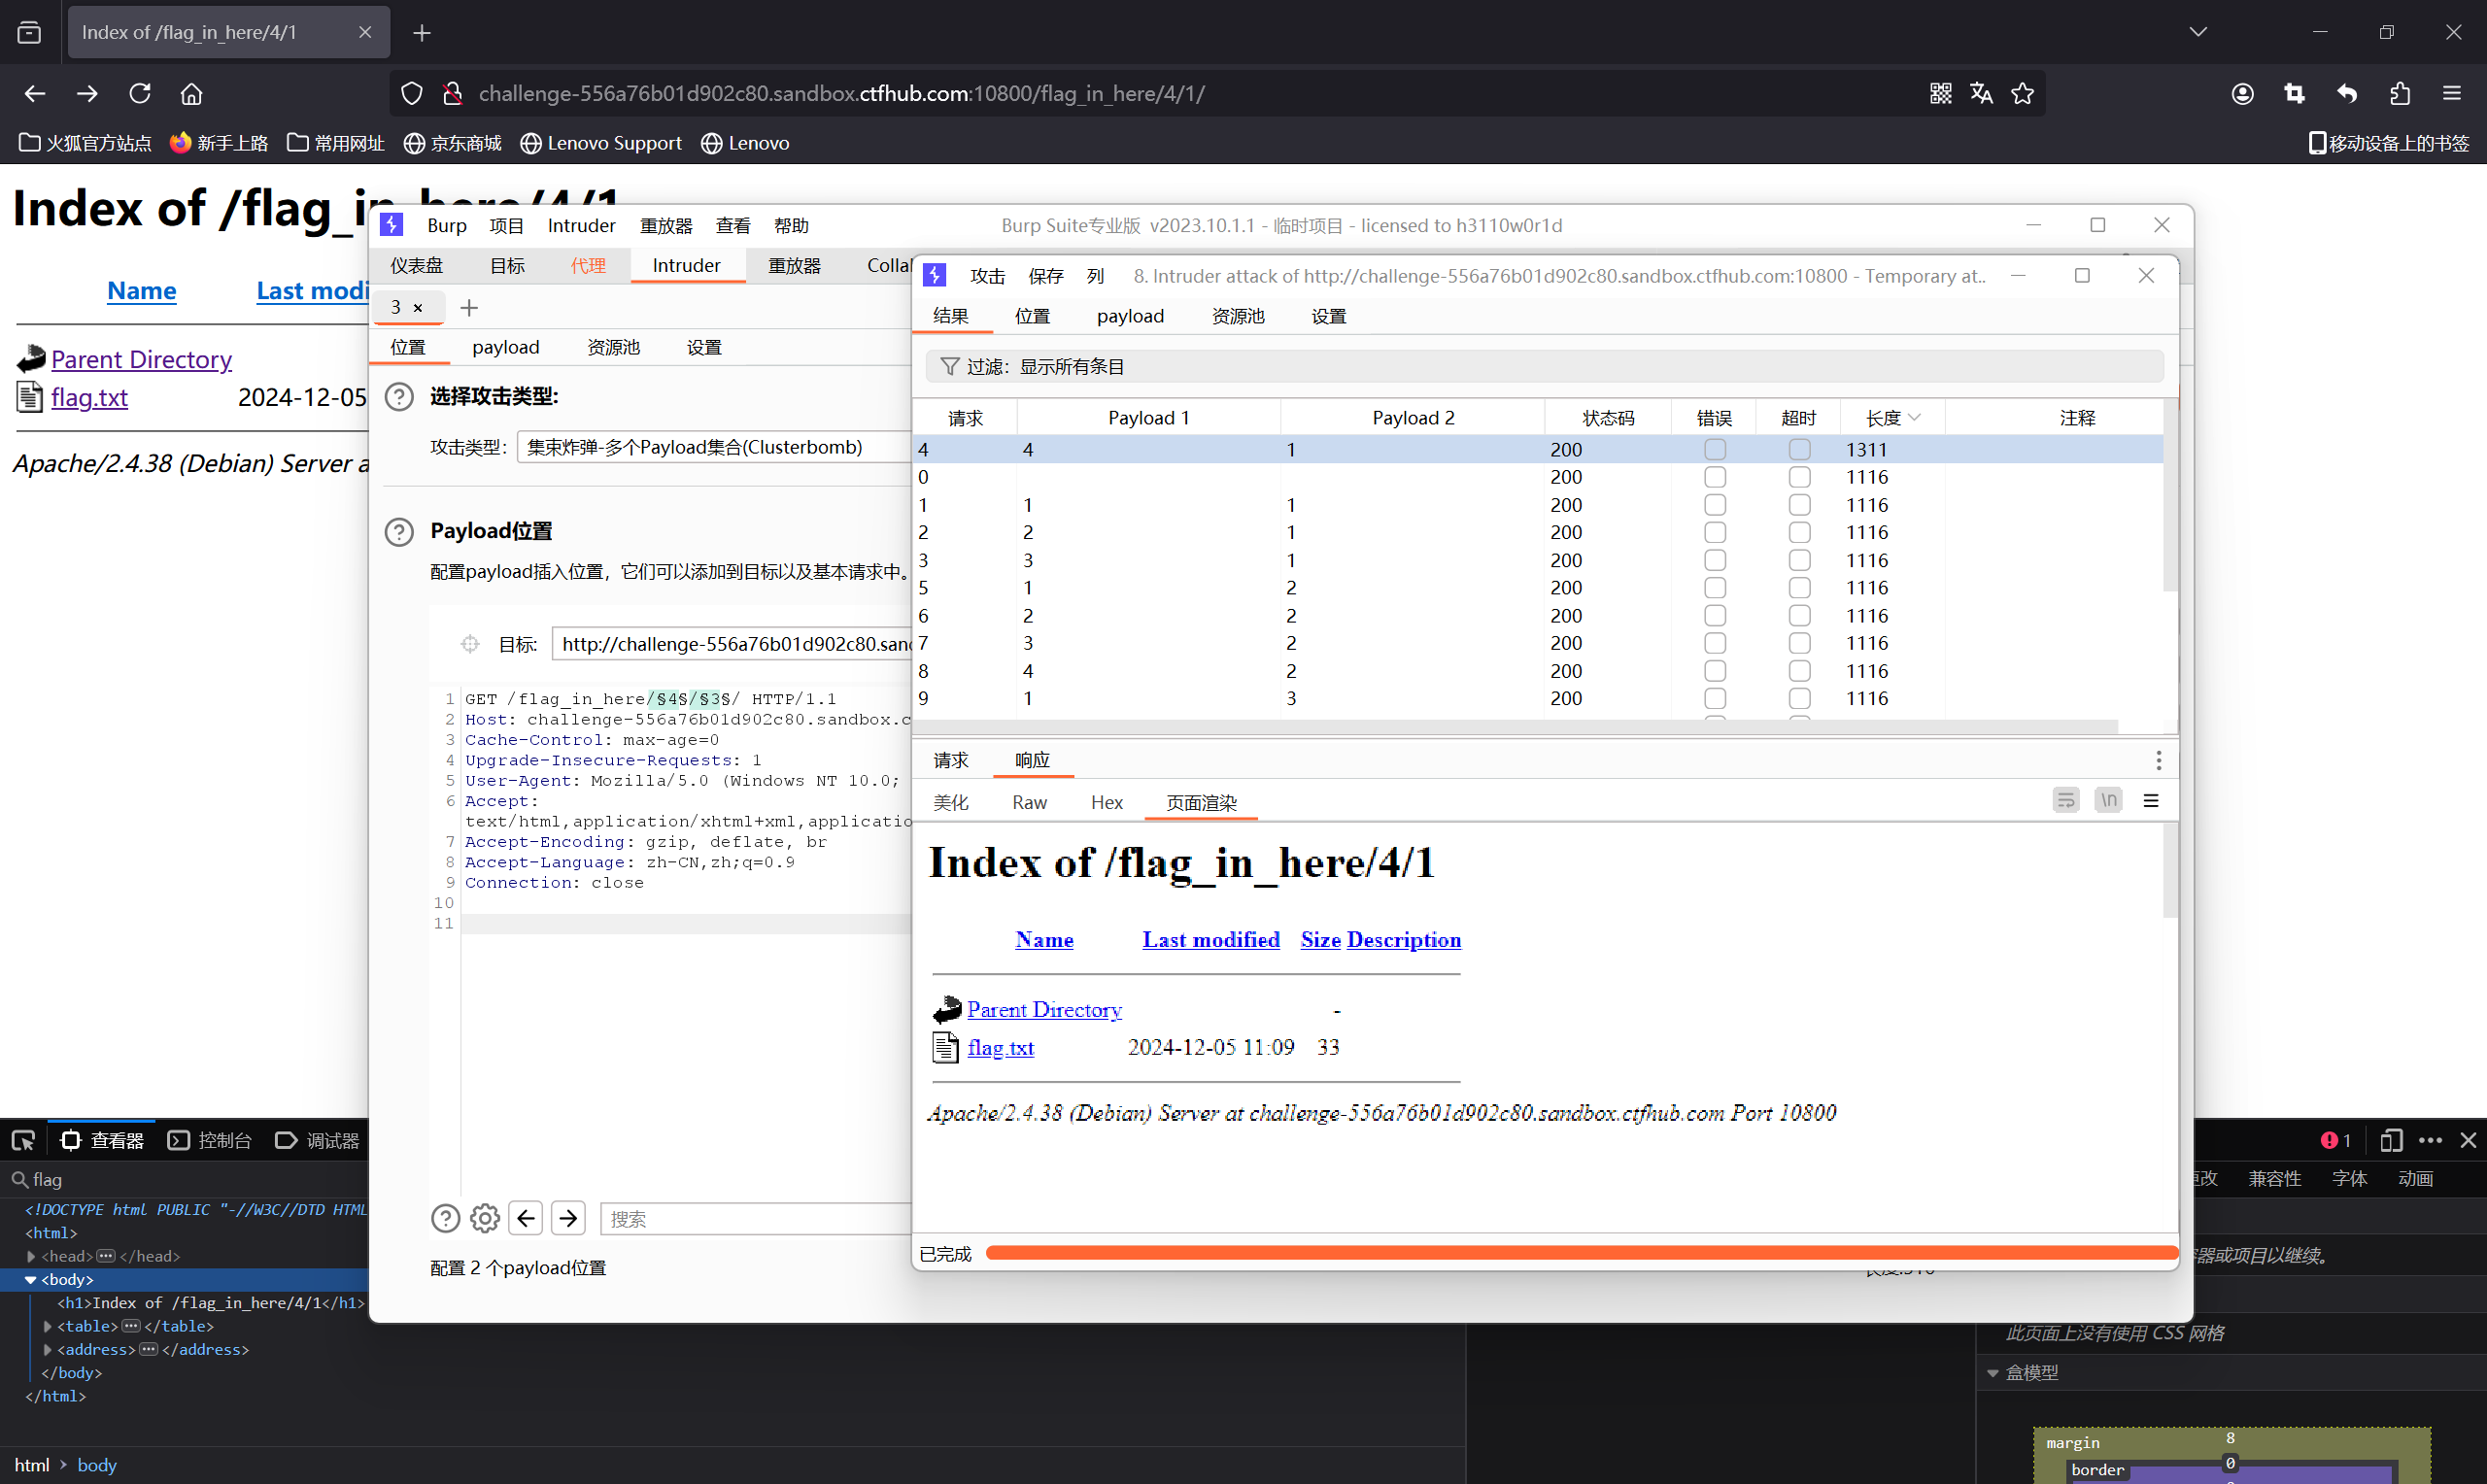The height and width of the screenshot is (1484, 2487).
Task: Switch to the Raw response tab
Action: point(1029,802)
